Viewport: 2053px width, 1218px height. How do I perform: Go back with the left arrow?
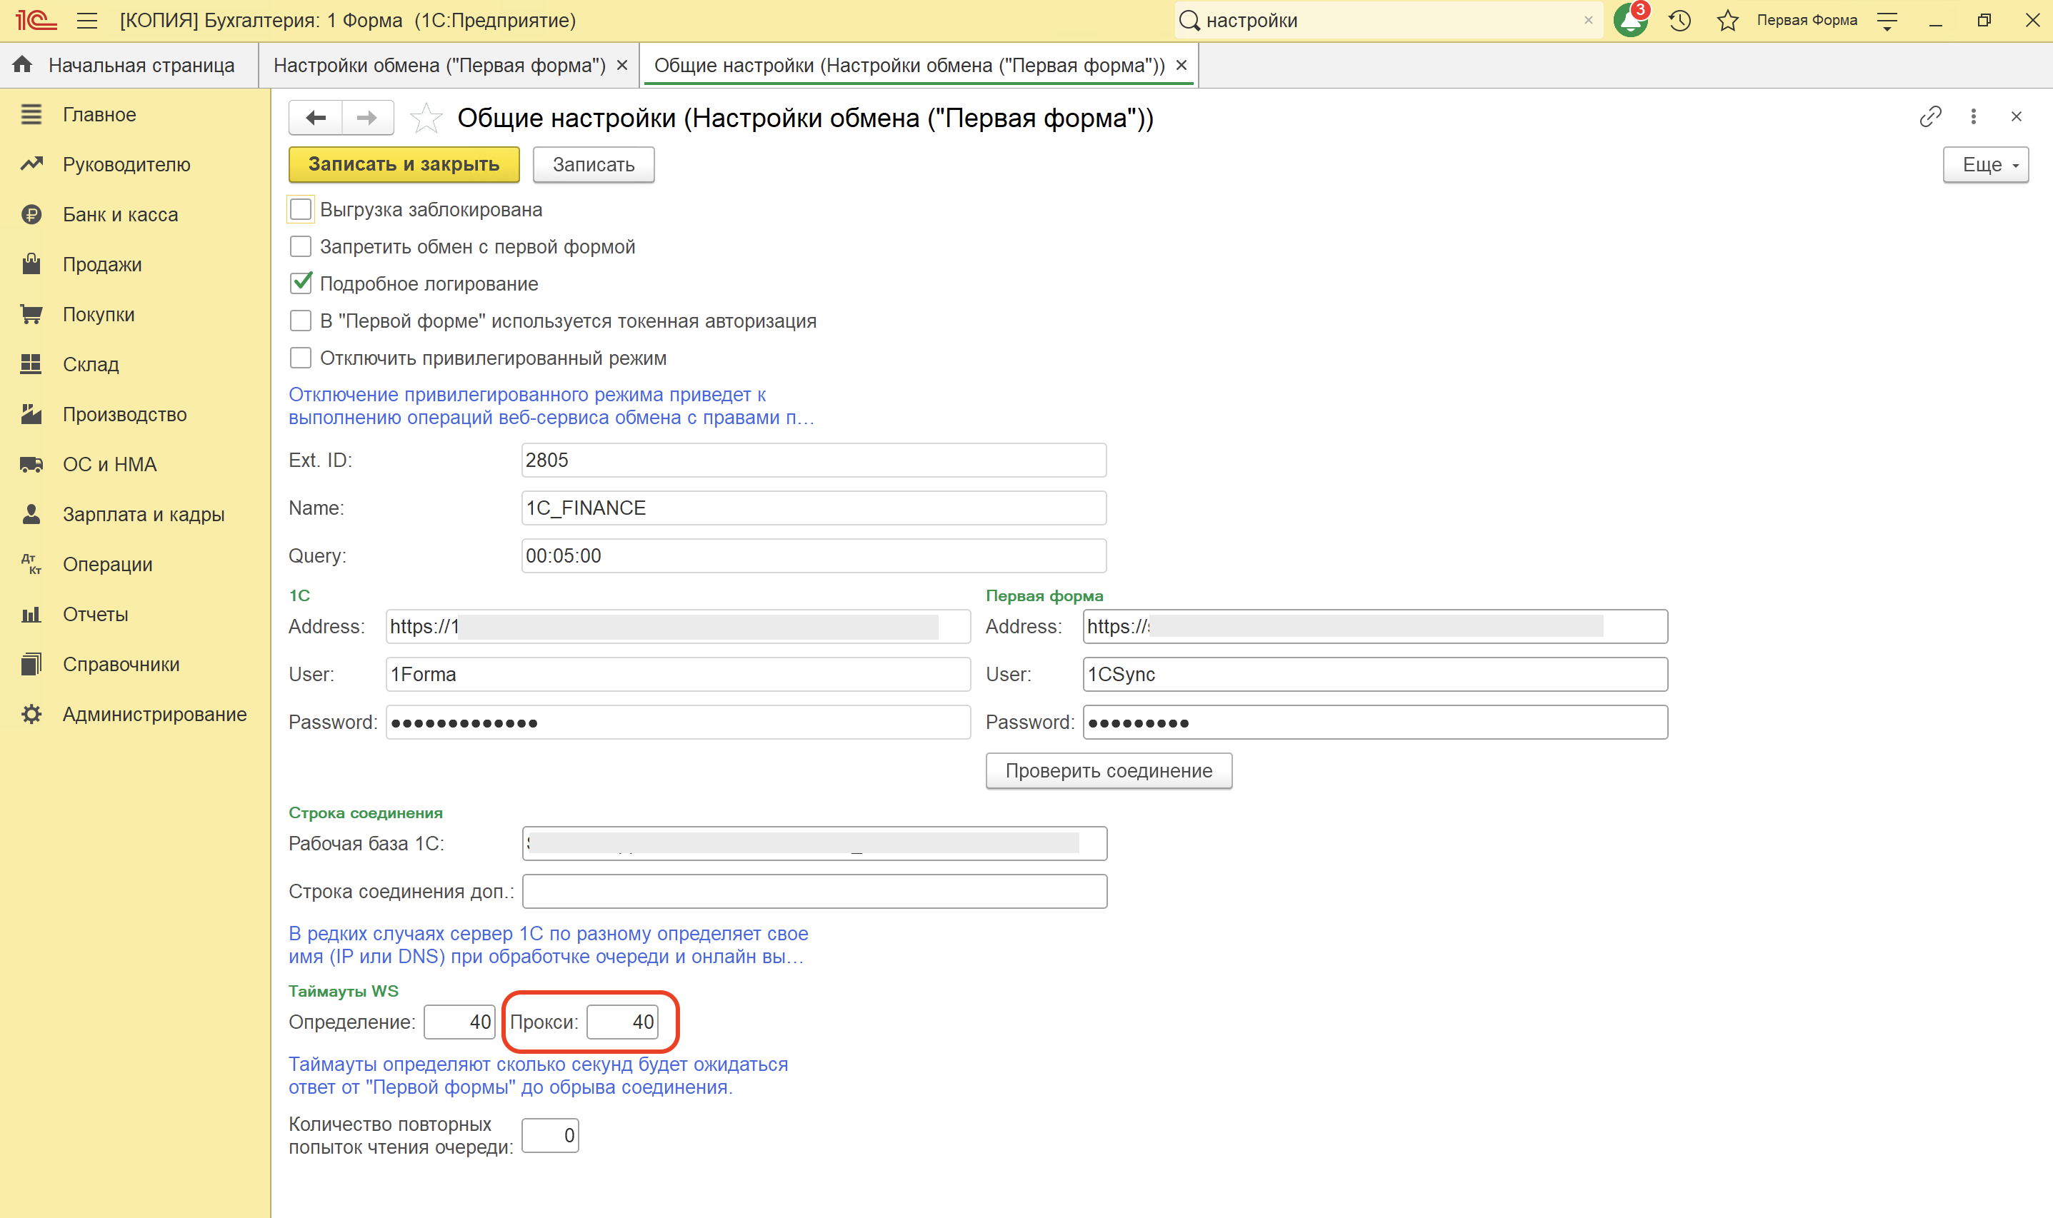coord(315,117)
